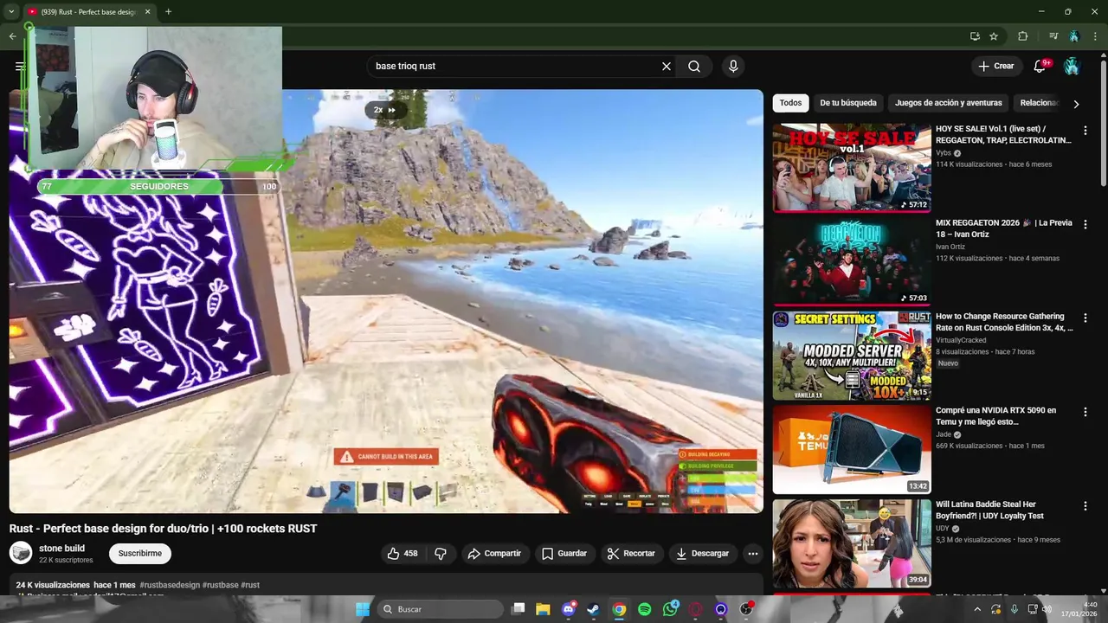The height and width of the screenshot is (623, 1108).
Task: Click the Suscribirme button
Action: click(x=140, y=554)
